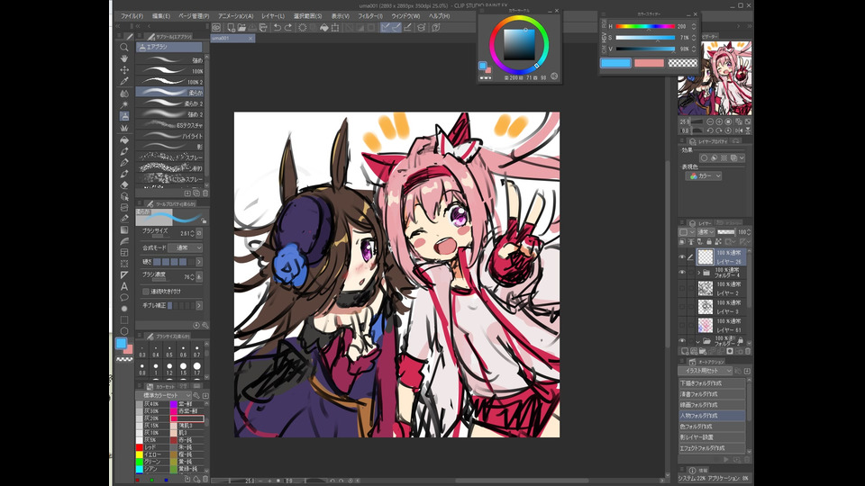This screenshot has width=865, height=486.
Task: Select the Airbrush tool in toolbox
Action: [124, 116]
